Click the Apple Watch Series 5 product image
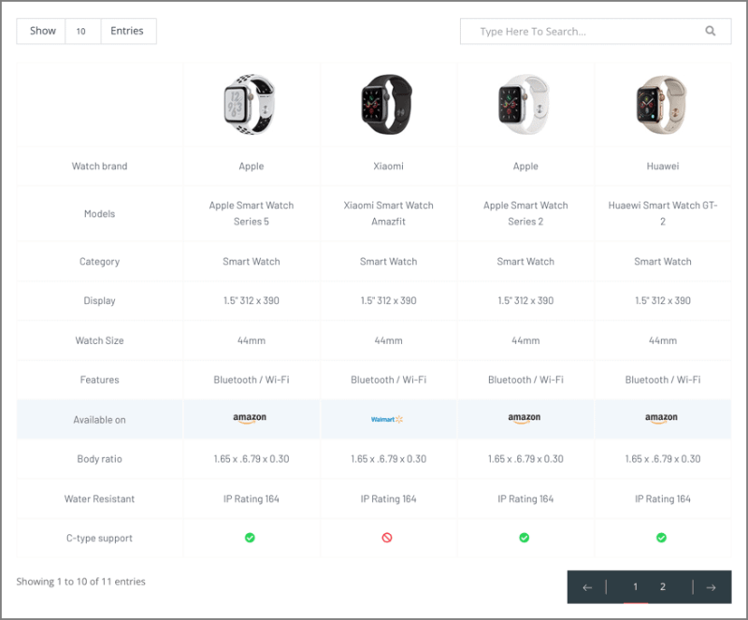The height and width of the screenshot is (620, 748). 251,104
